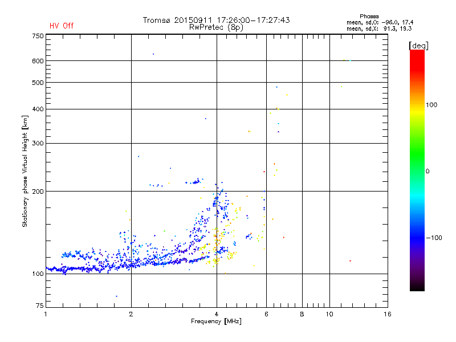Click colorbar tick label '-100'
The width and height of the screenshot is (456, 342).
coord(434,238)
